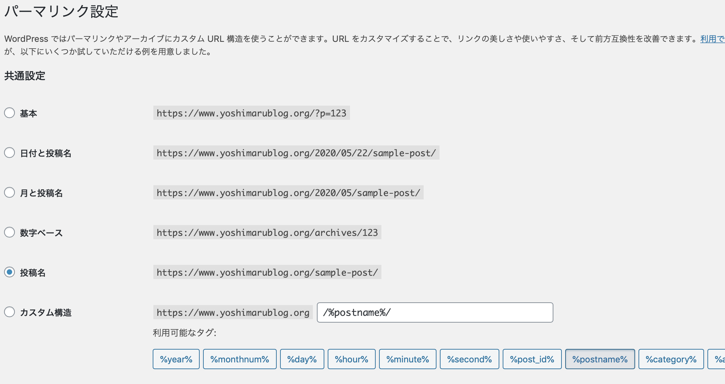Click the 2020/05/22/sample-post example URL
The image size is (725, 384).
click(296, 153)
